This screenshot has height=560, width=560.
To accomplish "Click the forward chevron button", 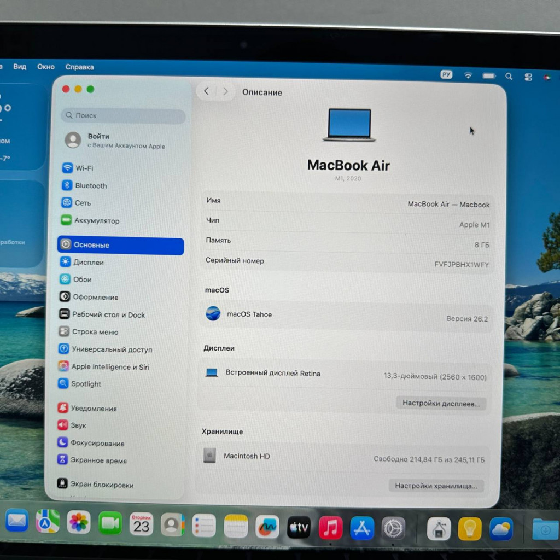I will (x=225, y=91).
